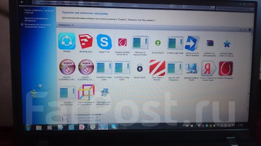Select Windows Live ID Sign-in Assistant
The height and width of the screenshot is (146, 261).
[x=192, y=43]
